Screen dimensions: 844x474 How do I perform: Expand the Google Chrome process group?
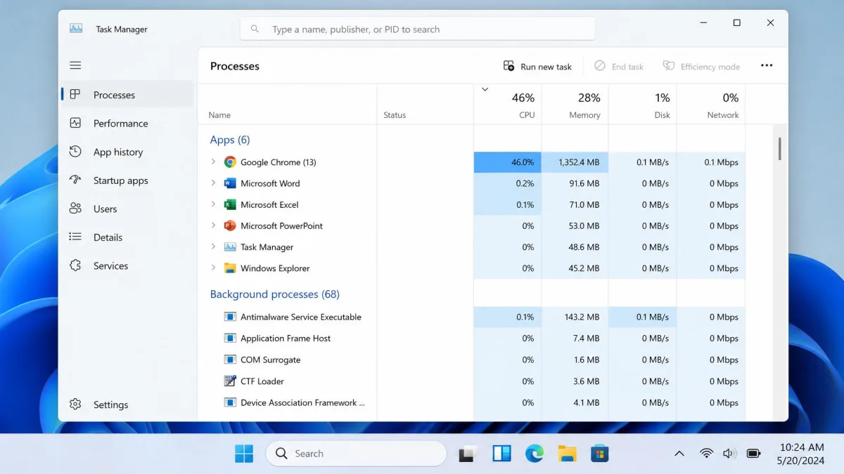point(213,162)
